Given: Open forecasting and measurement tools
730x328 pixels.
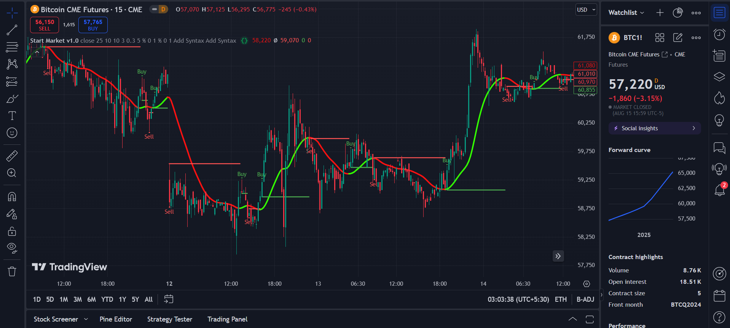Looking at the screenshot, I should pos(12,82).
